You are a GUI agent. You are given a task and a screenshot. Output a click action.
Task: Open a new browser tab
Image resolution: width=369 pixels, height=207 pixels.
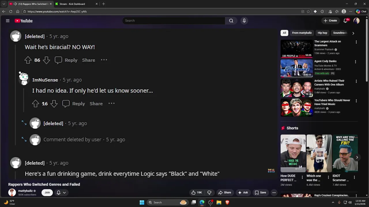coord(103,4)
